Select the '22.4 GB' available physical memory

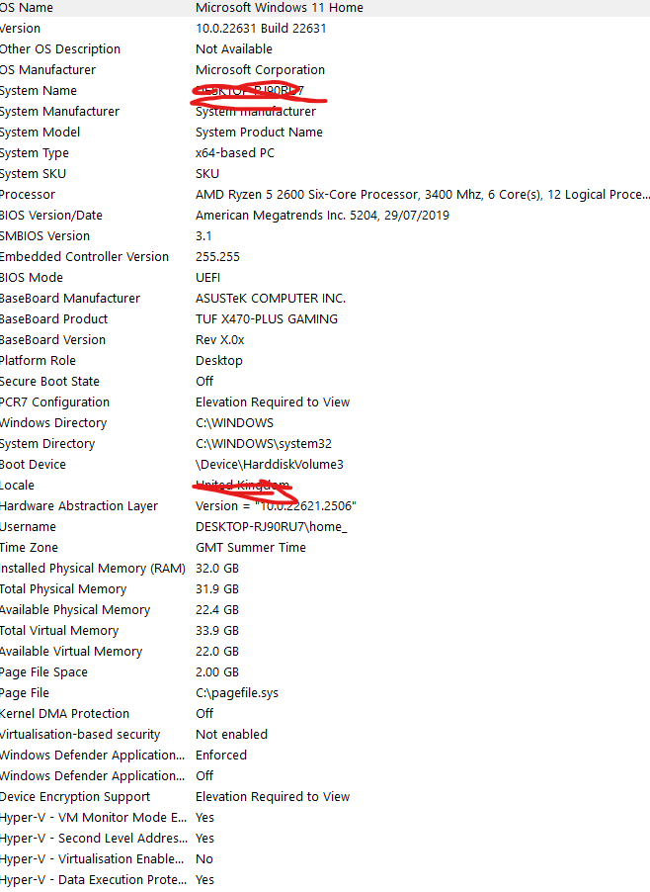(x=217, y=610)
